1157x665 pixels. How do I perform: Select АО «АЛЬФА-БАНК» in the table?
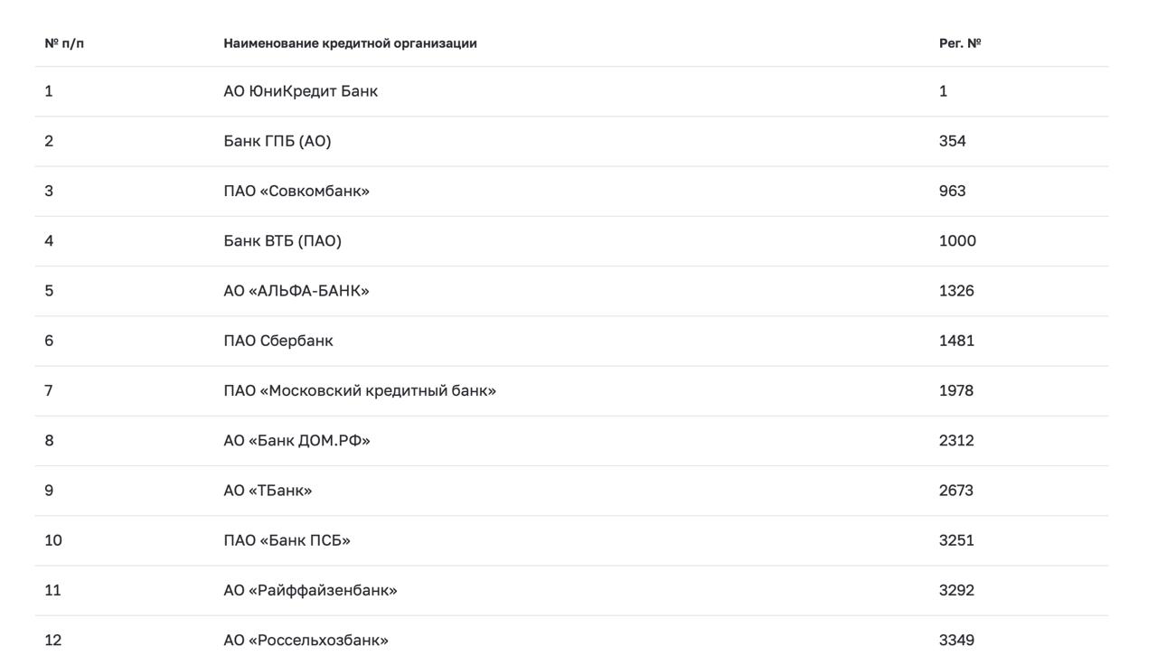(x=296, y=291)
